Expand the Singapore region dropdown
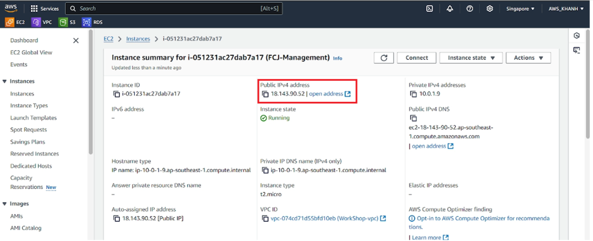Image resolution: width=593 pixels, height=241 pixels. (520, 9)
